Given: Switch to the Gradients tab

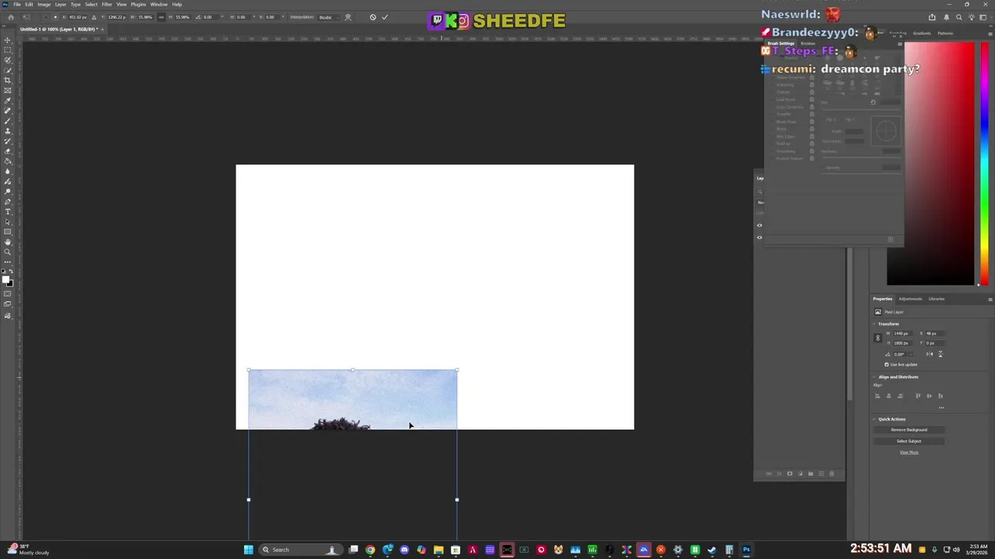Looking at the screenshot, I should (x=922, y=33).
